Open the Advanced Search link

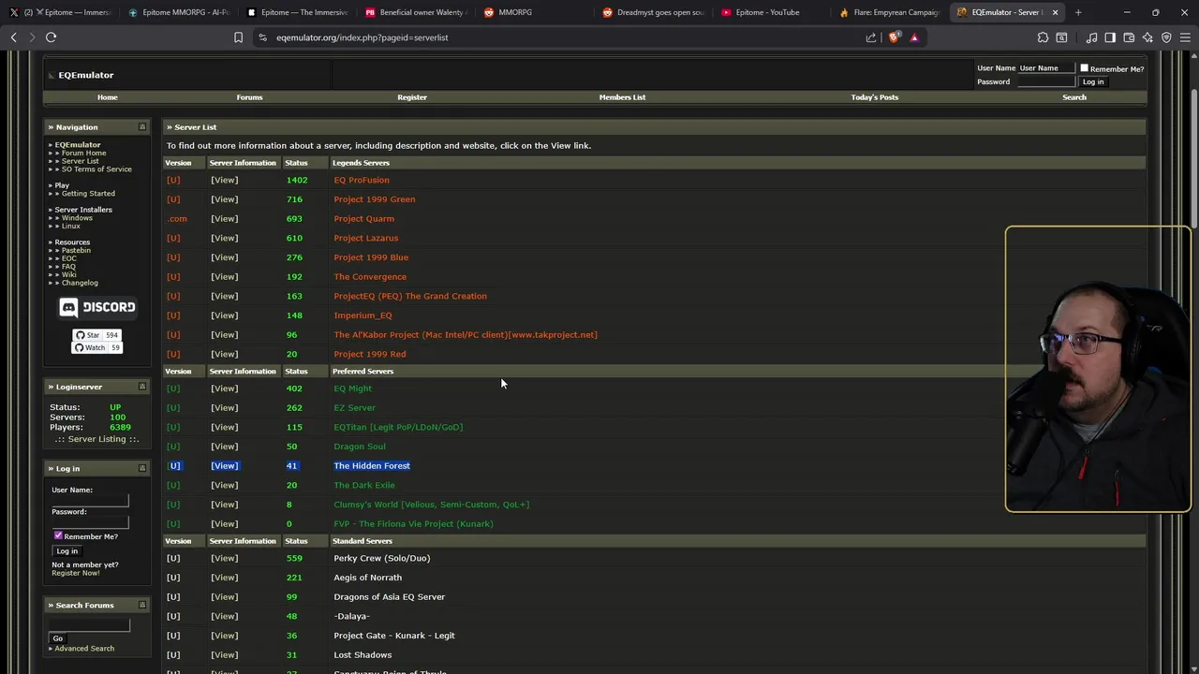coord(84,649)
